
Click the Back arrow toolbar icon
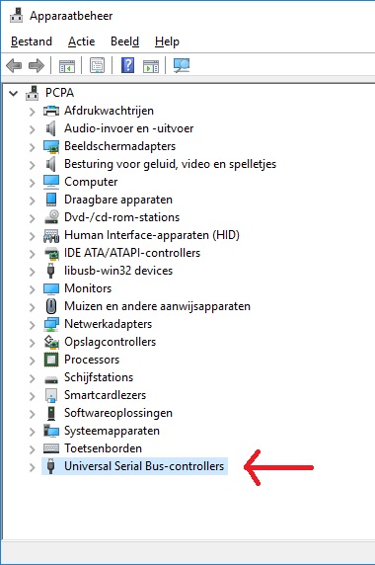14,65
